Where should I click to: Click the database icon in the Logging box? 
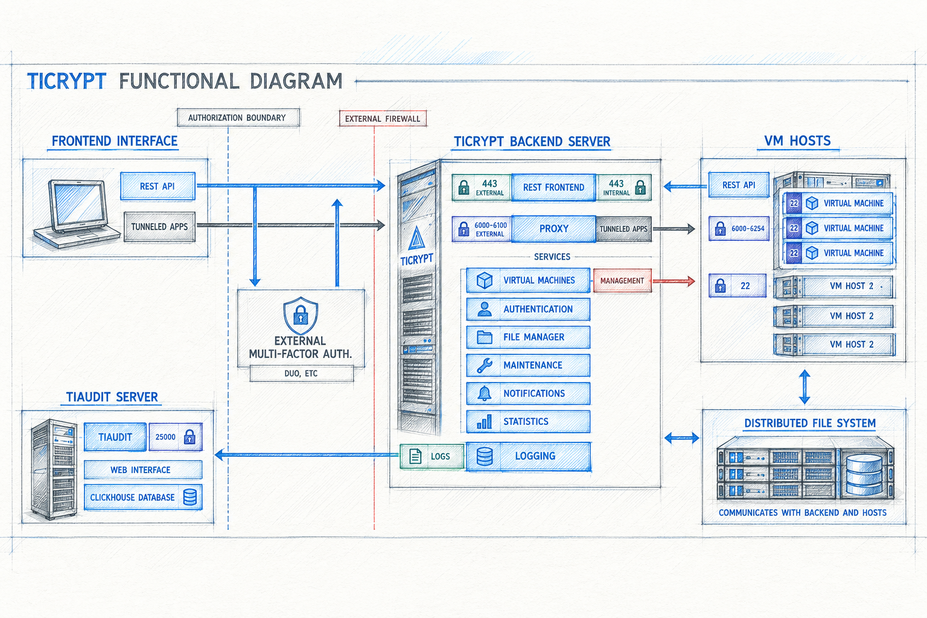485,456
